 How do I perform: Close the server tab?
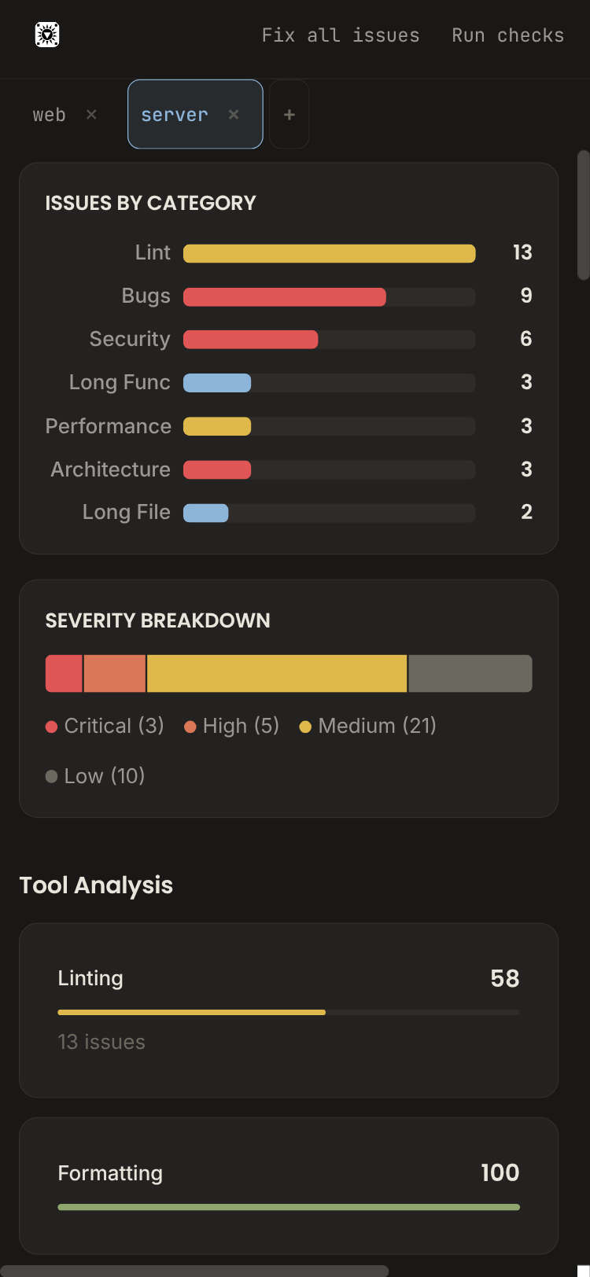point(234,115)
